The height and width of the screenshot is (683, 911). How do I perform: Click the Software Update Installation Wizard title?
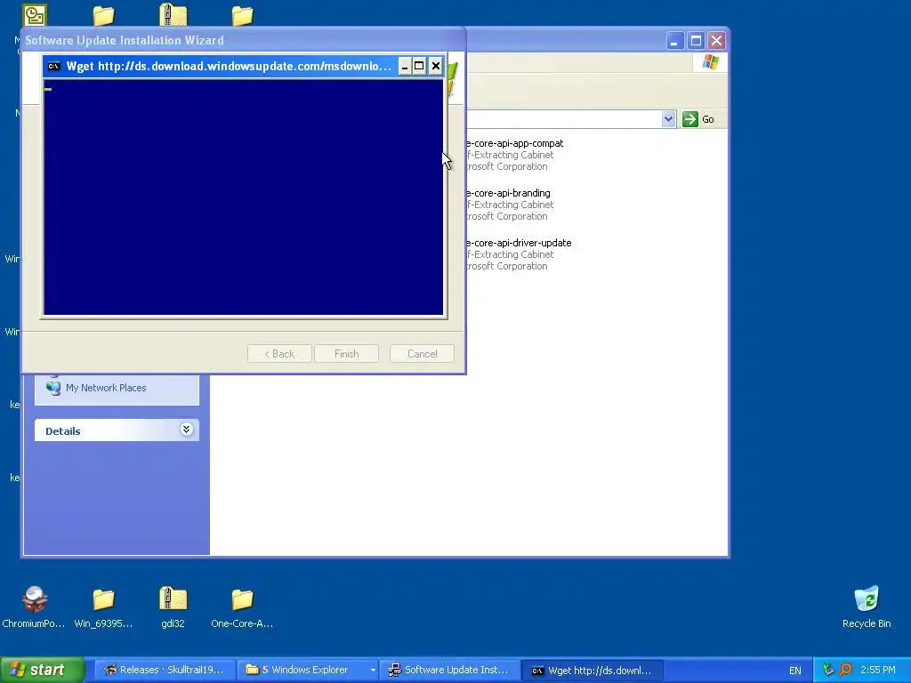(x=125, y=40)
